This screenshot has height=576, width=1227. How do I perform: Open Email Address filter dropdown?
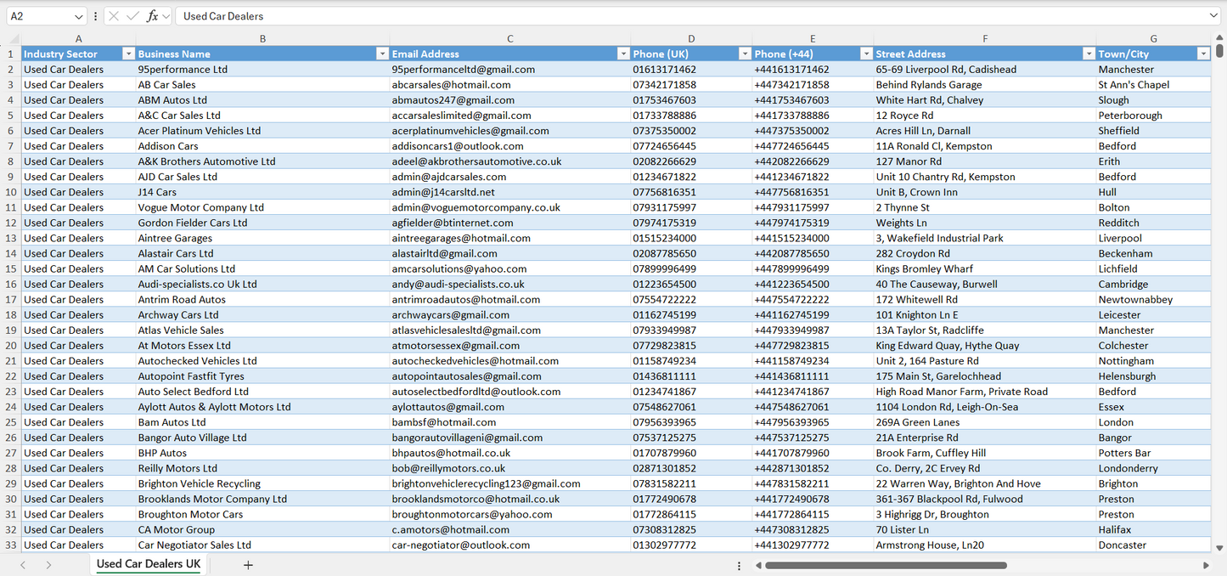click(x=623, y=54)
